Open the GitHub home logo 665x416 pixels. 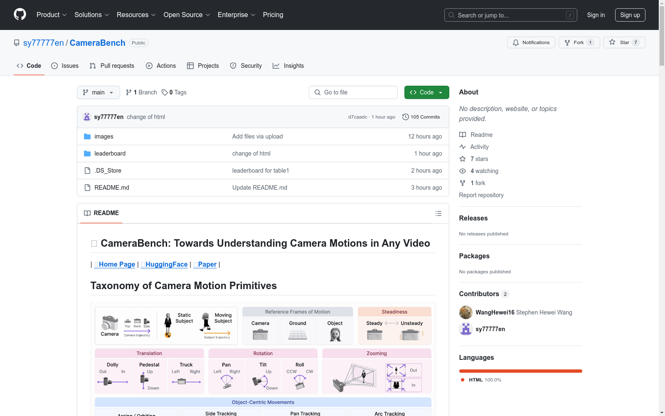coord(20,15)
